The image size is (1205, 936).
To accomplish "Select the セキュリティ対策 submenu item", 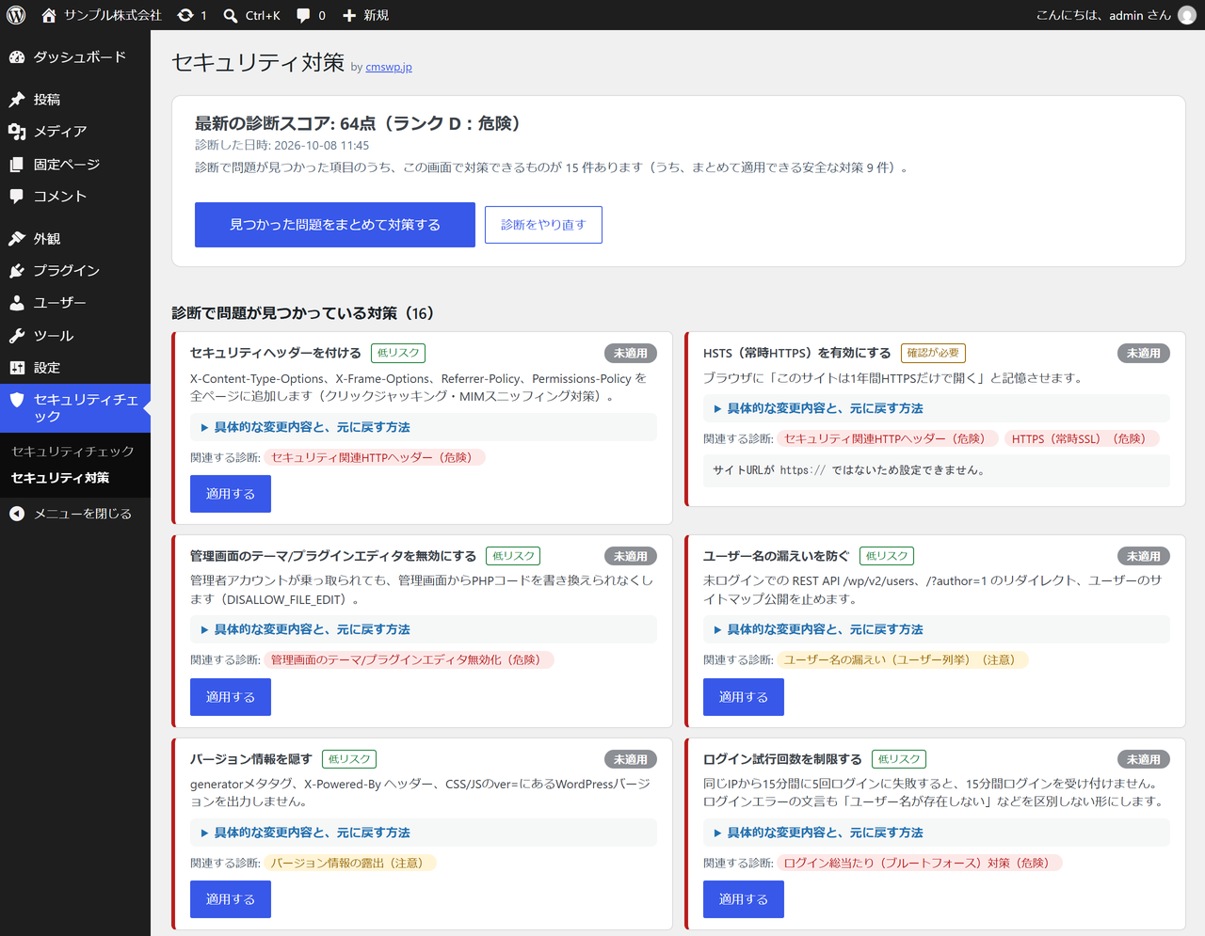I will pyautogui.click(x=60, y=478).
